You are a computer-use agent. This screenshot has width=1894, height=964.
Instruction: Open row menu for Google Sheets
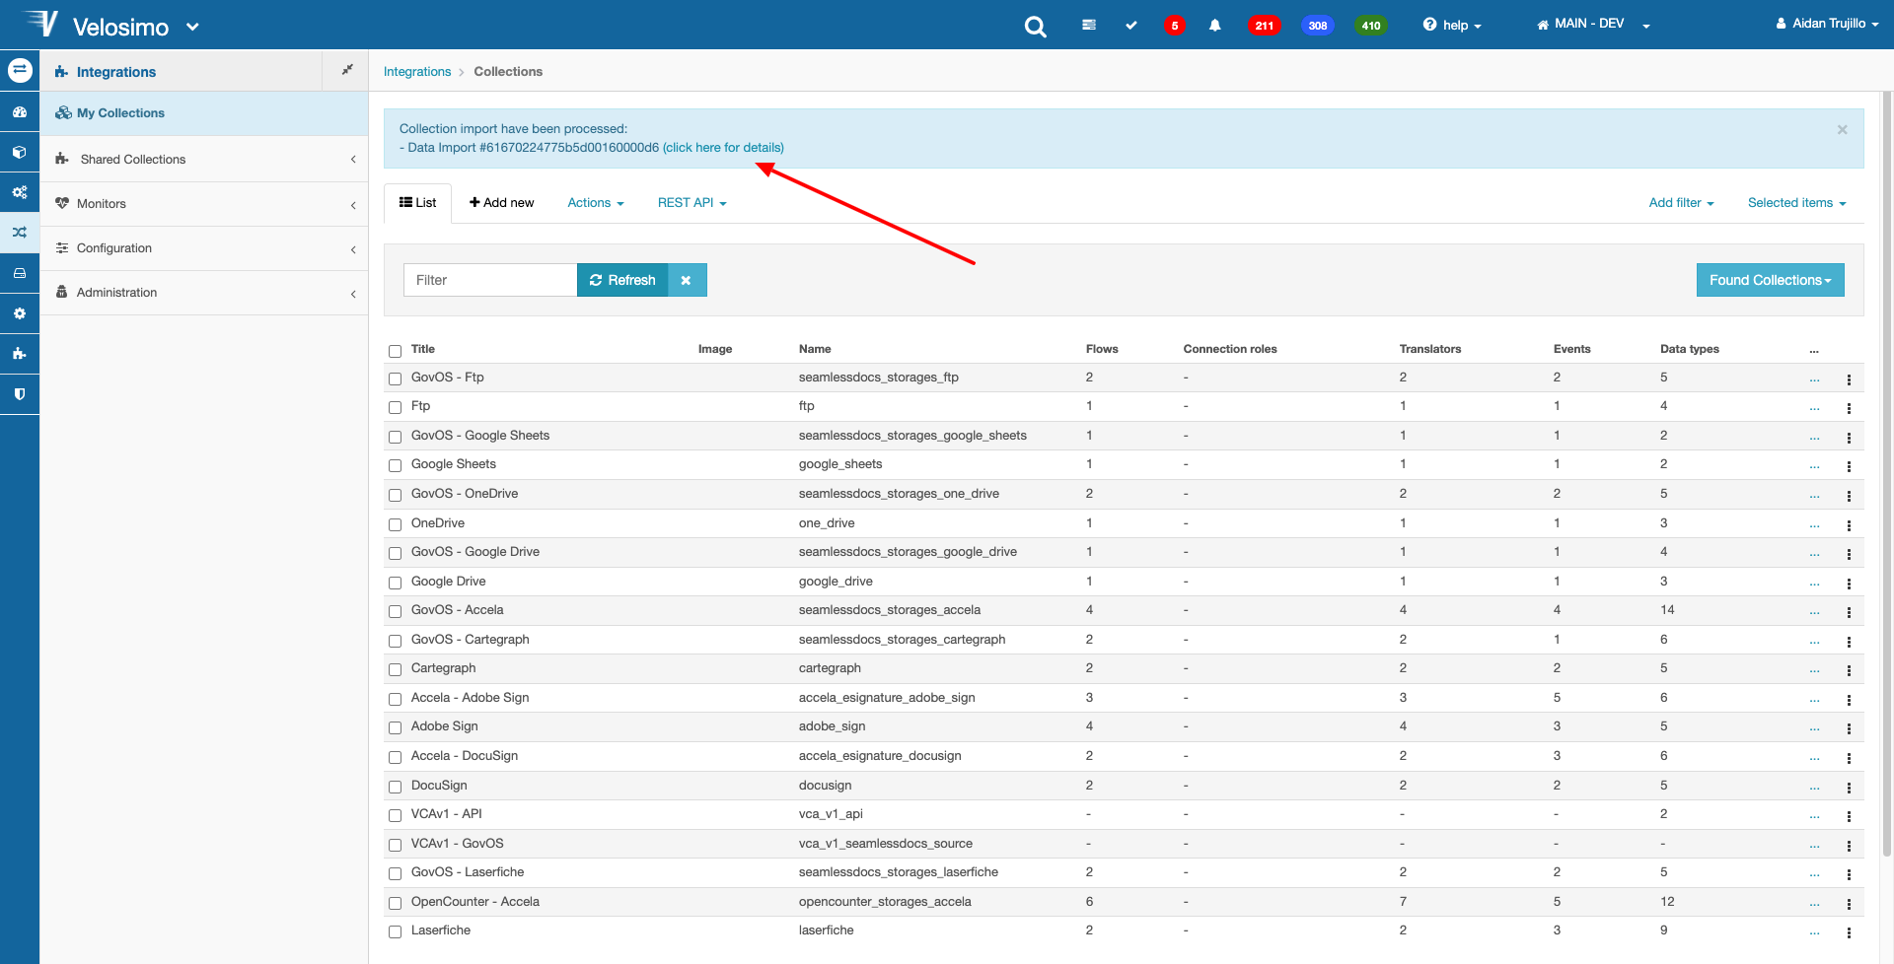coord(1849,466)
